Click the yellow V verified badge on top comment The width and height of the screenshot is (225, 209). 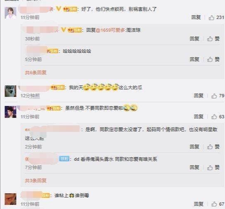coord(58,9)
